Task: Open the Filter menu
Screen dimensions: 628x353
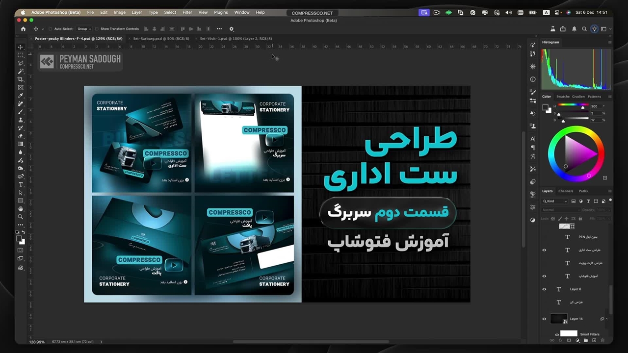Action: click(x=187, y=12)
